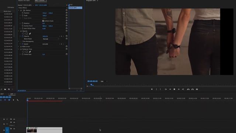This screenshot has width=236, height=133.
Task: Create new bin in Project panel
Action: (x=5, y=89)
